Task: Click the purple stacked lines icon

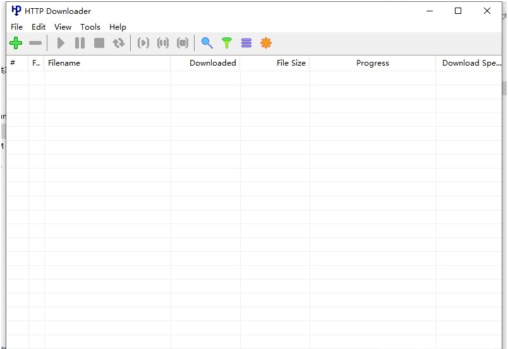Action: tap(246, 43)
